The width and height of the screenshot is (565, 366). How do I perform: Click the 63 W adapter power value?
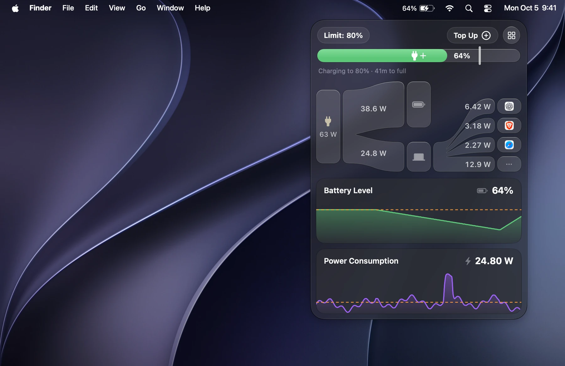point(328,134)
